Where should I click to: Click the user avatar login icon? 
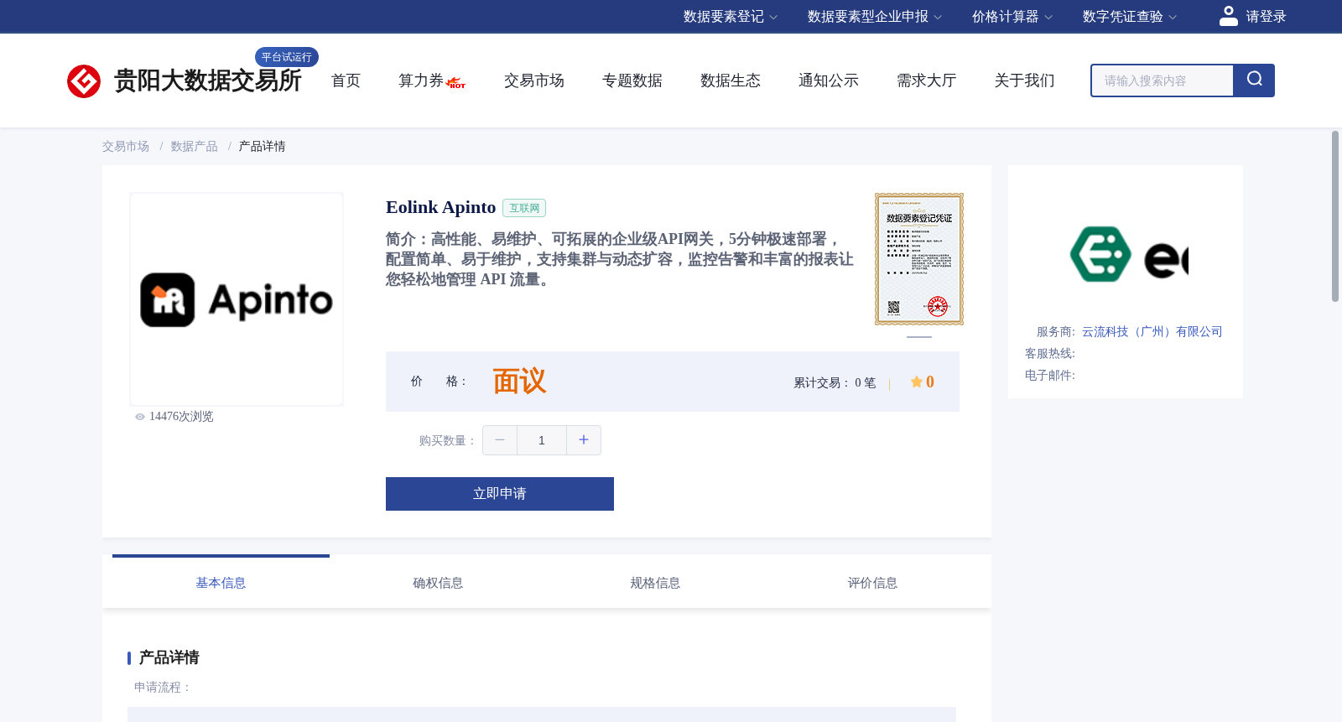click(x=1229, y=16)
